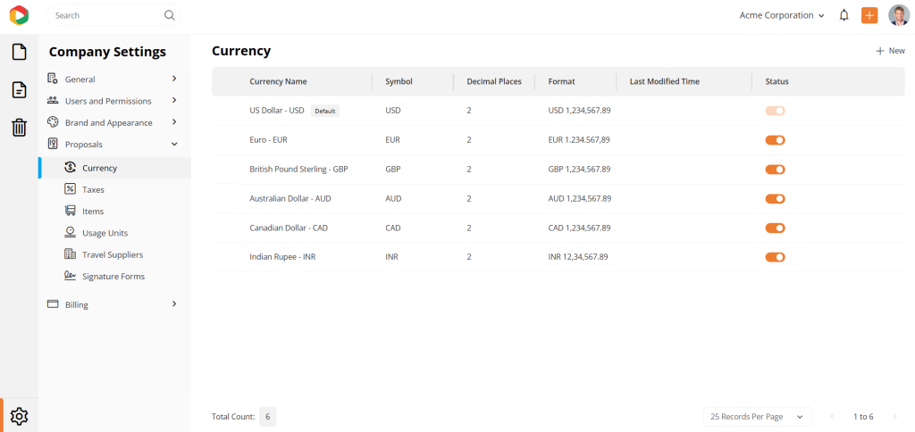Click the AUD symbol cell

[x=393, y=199]
